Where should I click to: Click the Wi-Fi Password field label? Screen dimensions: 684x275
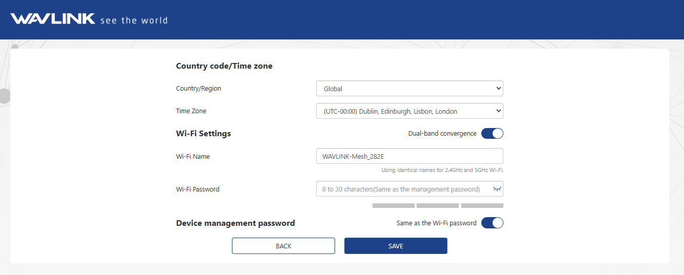pos(198,189)
